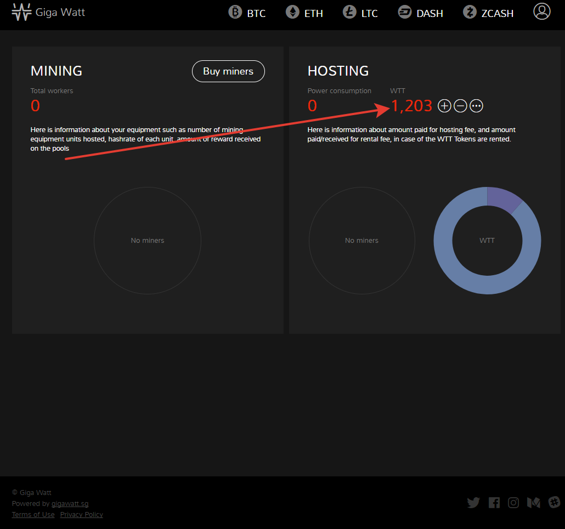Open the BTC coin icon
Image resolution: width=565 pixels, height=529 pixels.
coord(235,12)
